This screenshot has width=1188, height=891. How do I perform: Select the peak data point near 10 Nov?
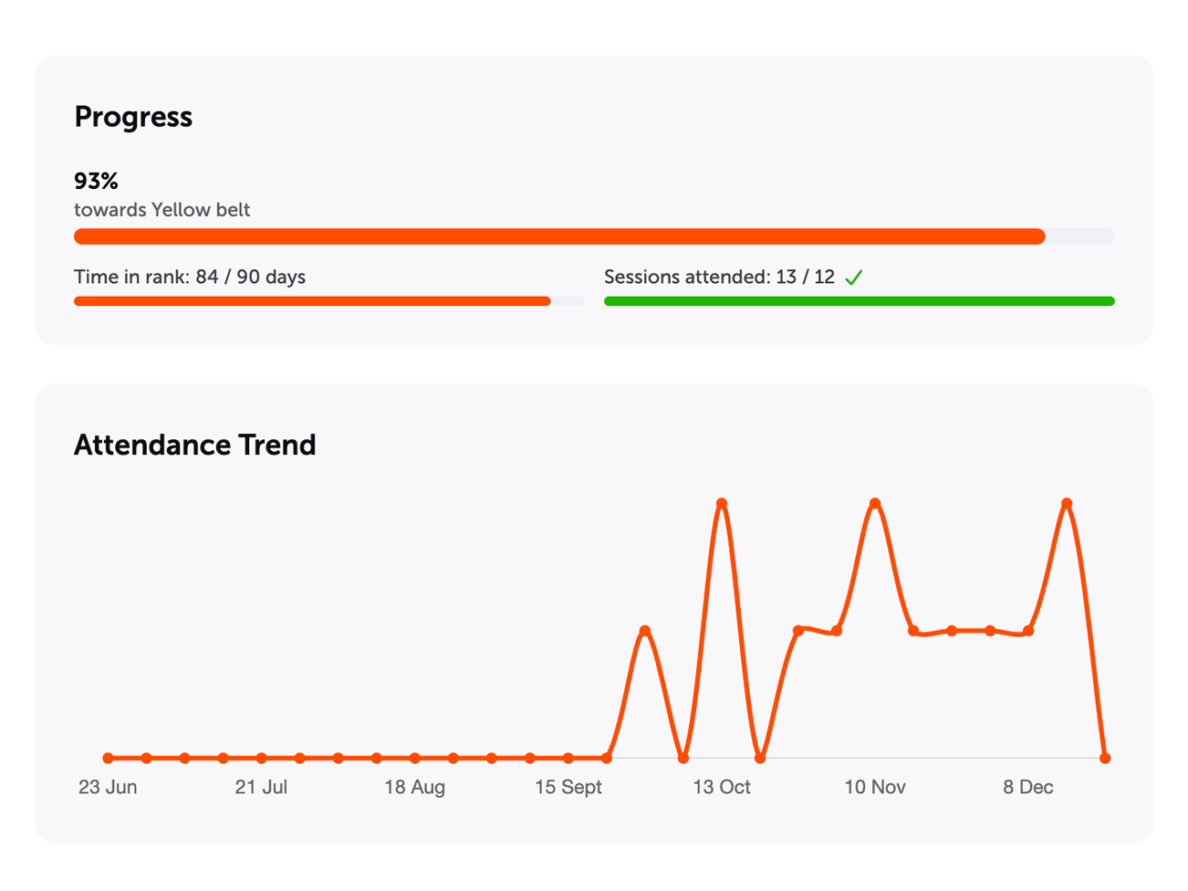(x=874, y=501)
